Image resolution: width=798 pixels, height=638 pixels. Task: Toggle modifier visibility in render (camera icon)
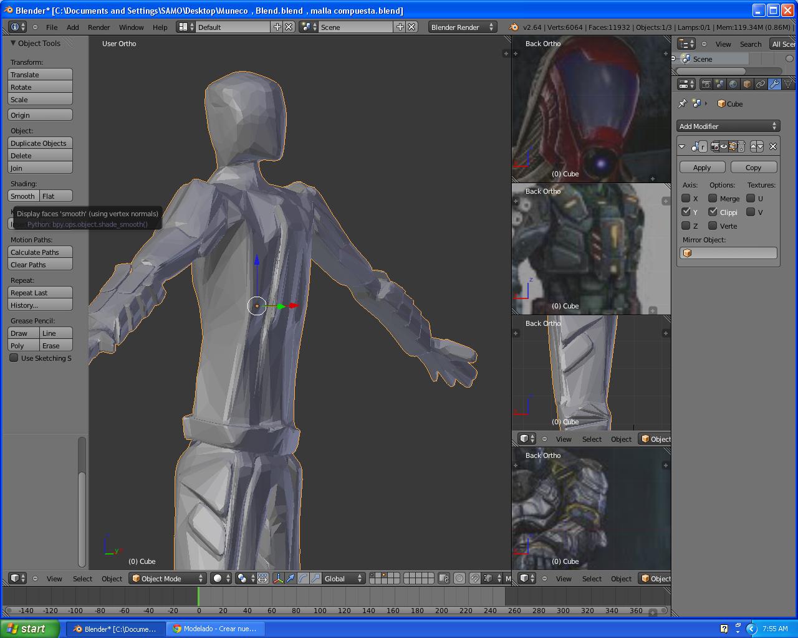click(x=715, y=146)
